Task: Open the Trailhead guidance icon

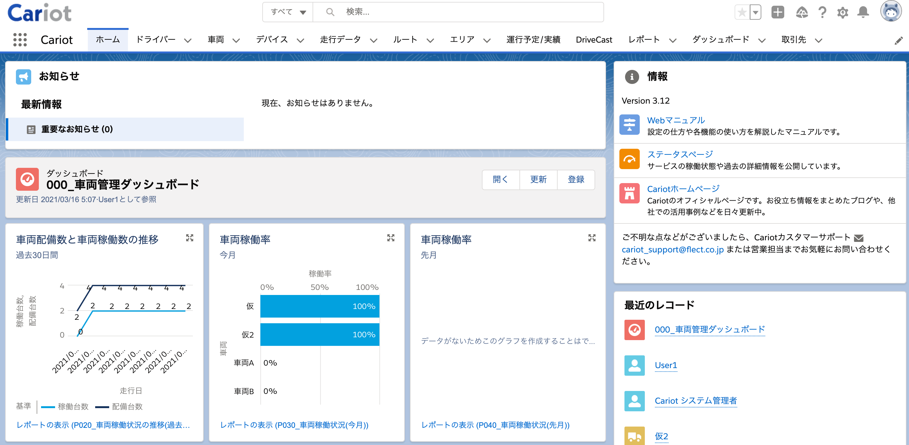Action: click(x=802, y=12)
